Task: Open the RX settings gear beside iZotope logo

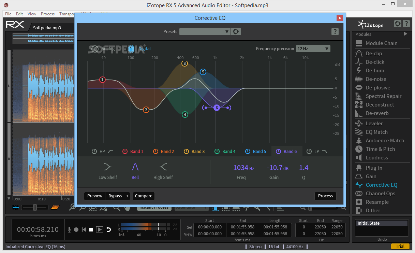Action: pyautogui.click(x=398, y=24)
